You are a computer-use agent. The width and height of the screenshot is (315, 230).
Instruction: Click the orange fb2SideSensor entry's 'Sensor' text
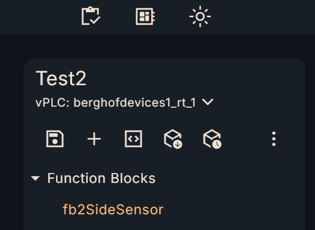(142, 210)
